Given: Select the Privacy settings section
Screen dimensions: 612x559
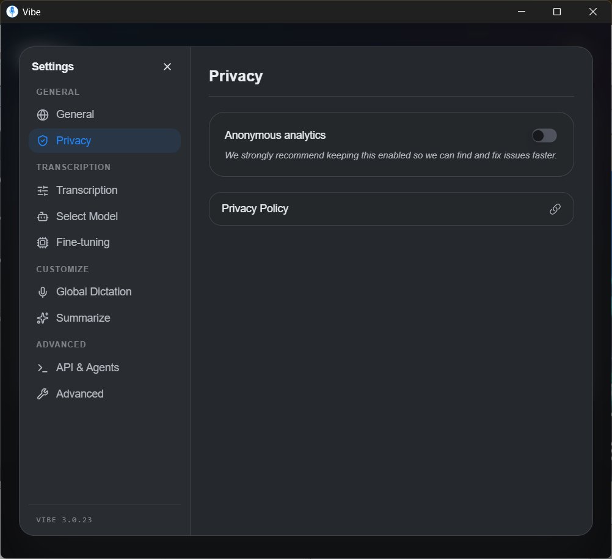Looking at the screenshot, I should [104, 141].
